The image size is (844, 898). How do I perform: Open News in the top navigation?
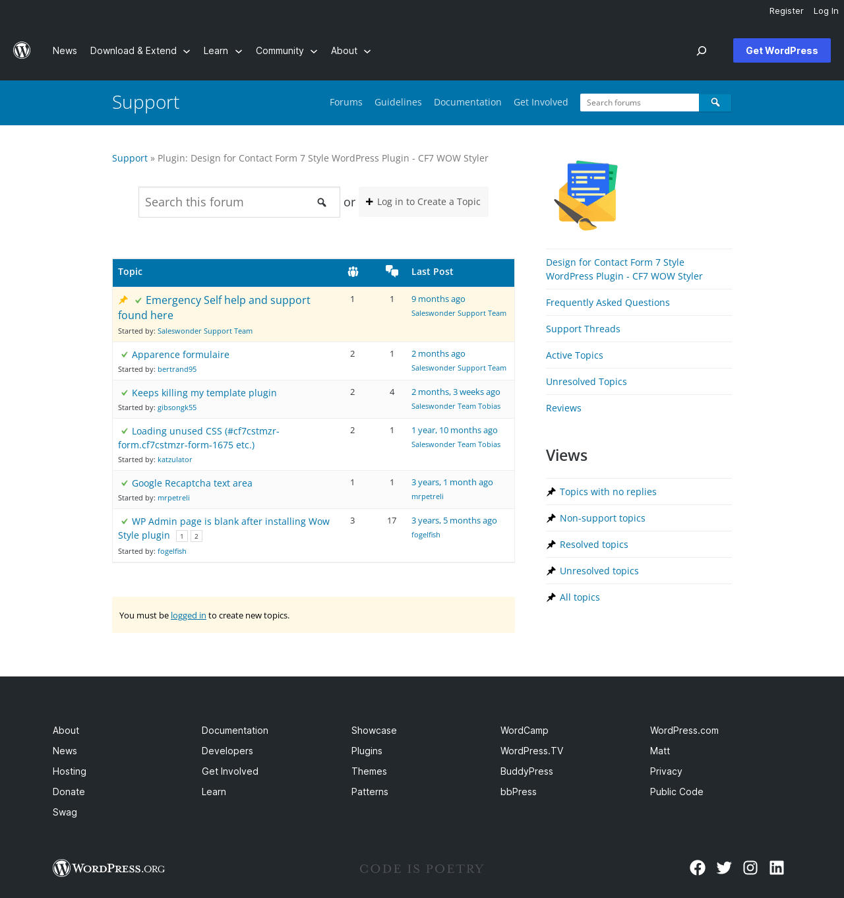pyautogui.click(x=65, y=51)
